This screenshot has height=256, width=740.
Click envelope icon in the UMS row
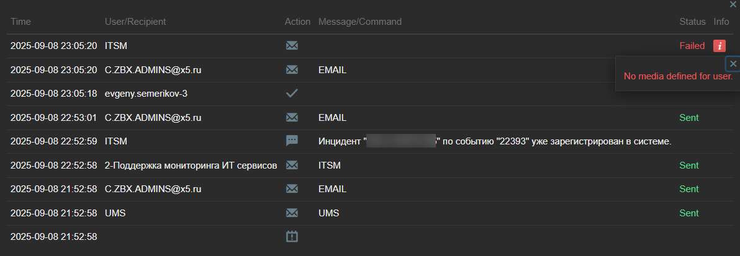pyautogui.click(x=292, y=213)
